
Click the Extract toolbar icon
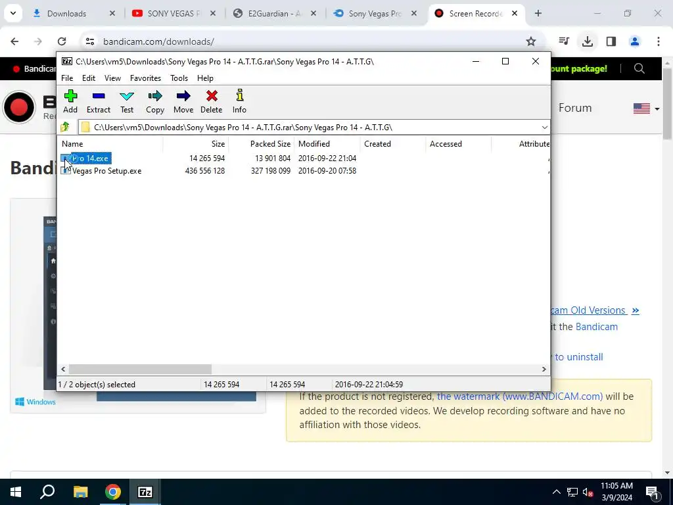(x=99, y=101)
